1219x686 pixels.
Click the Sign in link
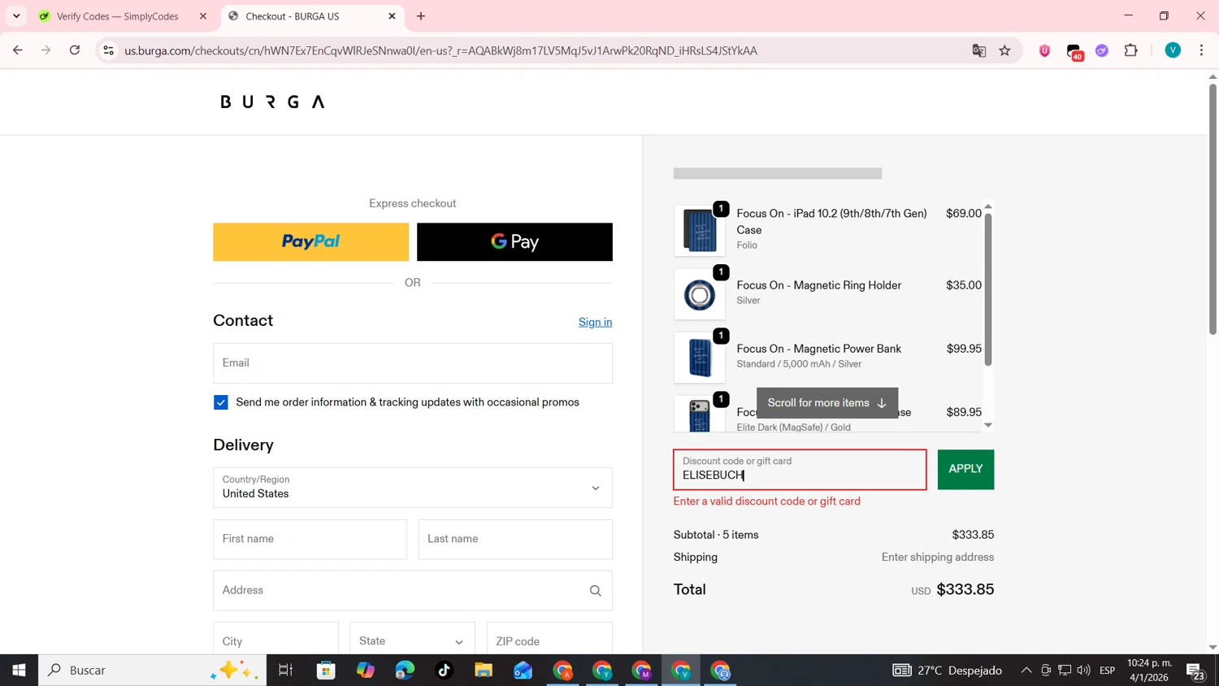tap(595, 323)
